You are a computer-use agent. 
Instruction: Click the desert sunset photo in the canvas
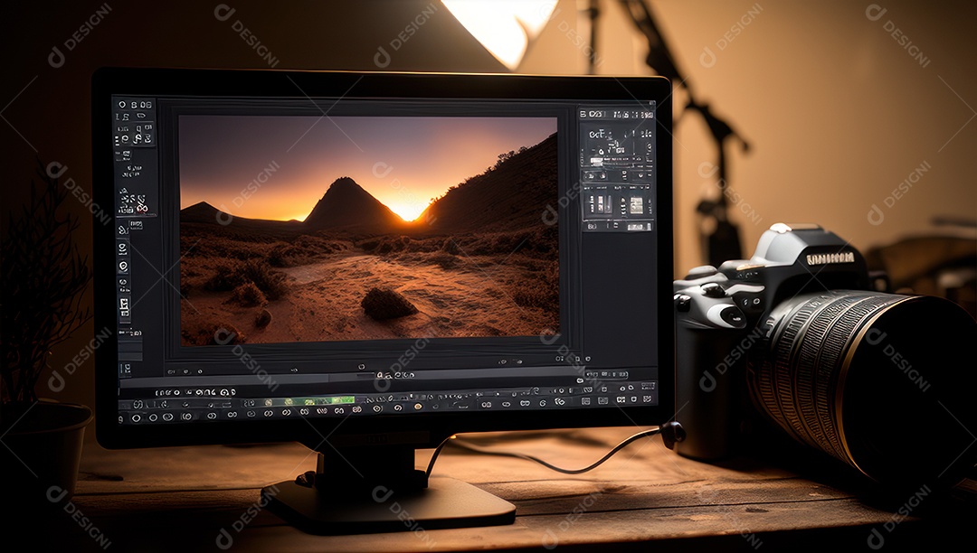(x=367, y=230)
